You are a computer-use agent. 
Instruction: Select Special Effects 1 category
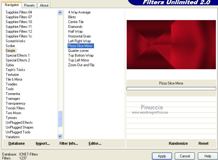pos(18,55)
